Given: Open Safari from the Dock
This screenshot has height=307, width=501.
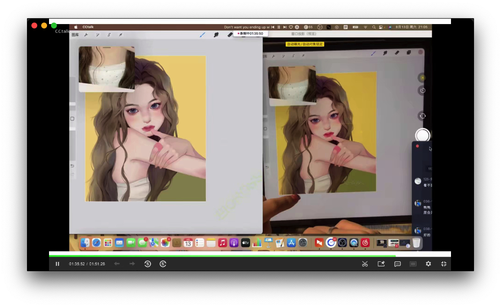Looking at the screenshot, I should 97,243.
